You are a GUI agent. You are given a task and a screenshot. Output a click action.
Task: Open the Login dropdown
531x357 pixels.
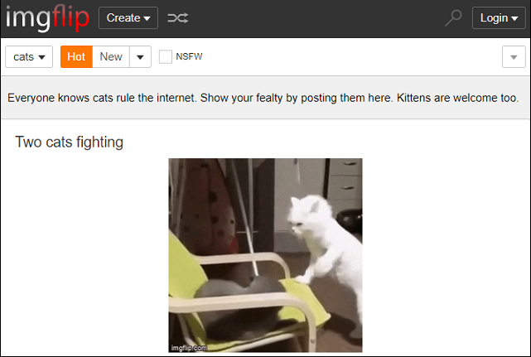tap(499, 18)
